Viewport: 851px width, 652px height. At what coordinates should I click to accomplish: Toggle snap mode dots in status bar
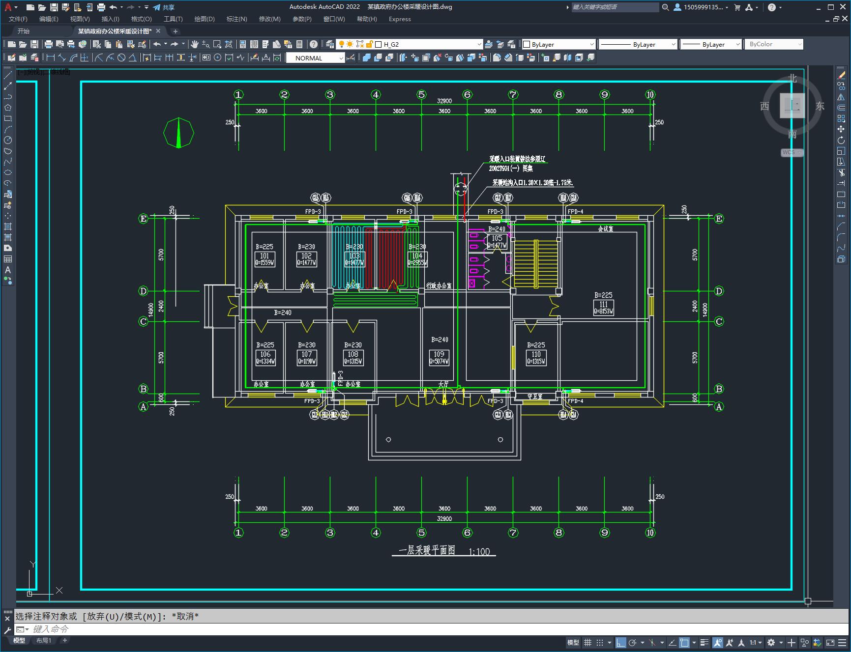(600, 642)
